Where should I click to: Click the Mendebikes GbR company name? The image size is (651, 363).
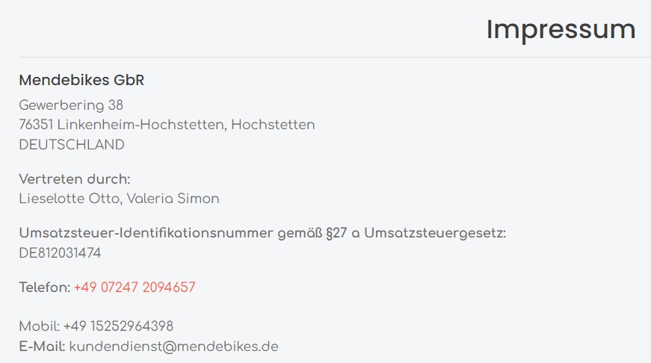pyautogui.click(x=81, y=80)
